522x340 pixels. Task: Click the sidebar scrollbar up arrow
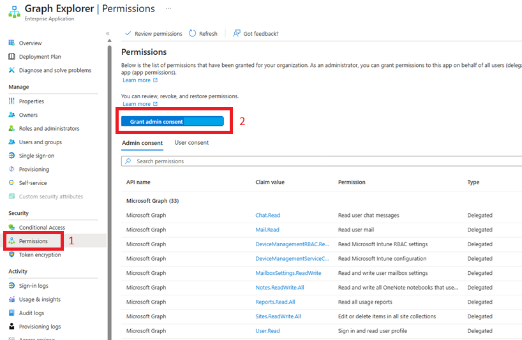pyautogui.click(x=110, y=41)
